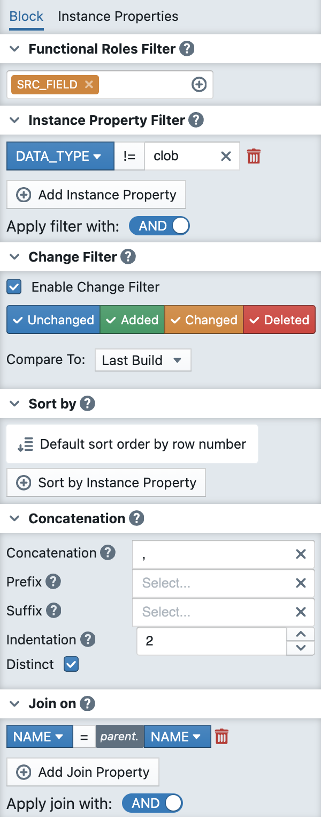The image size is (321, 817).
Task: Uncheck Enable Change Filter checkbox
Action: pyautogui.click(x=14, y=287)
